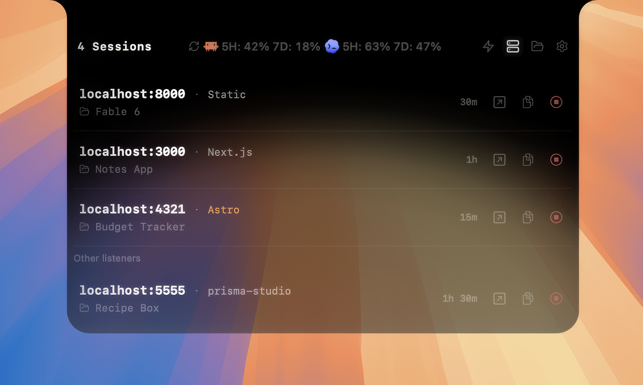Click the 5H: 42% 7D: 18% usage text
This screenshot has height=385, width=643.
click(271, 47)
